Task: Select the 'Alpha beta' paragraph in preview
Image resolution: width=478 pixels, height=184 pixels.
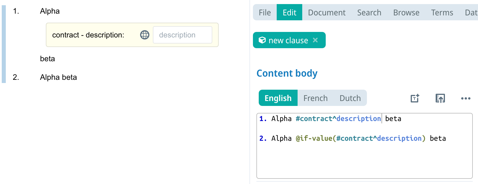Action: (x=58, y=77)
